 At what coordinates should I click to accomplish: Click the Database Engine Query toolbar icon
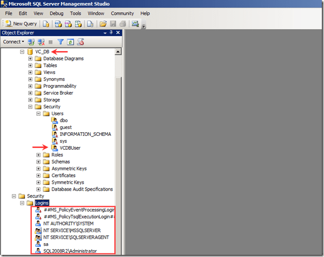pyautogui.click(x=46, y=24)
